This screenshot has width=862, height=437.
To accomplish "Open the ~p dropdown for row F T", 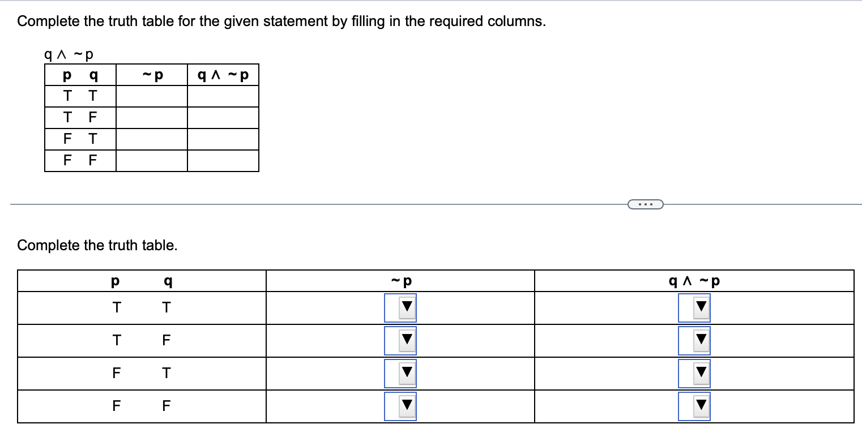I will tap(400, 372).
